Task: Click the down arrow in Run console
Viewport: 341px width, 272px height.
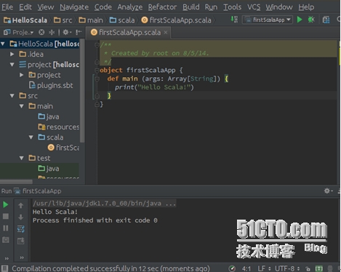Action: pyautogui.click(x=20, y=217)
